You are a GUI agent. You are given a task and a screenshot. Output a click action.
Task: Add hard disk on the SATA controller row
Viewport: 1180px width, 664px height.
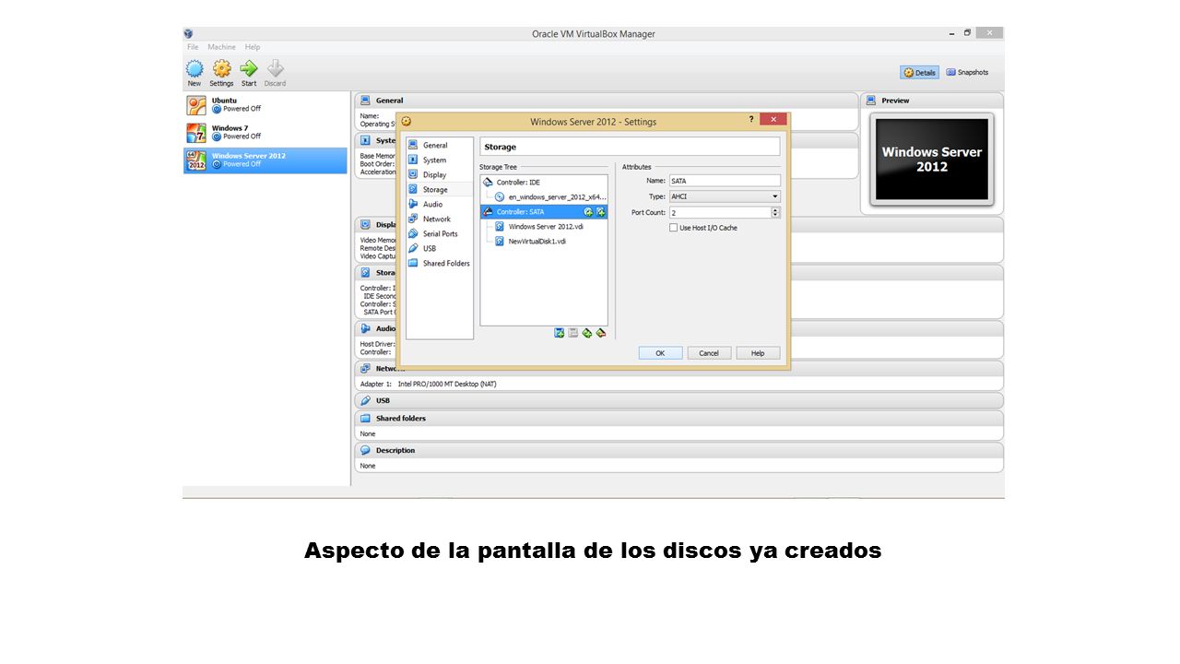[x=600, y=212]
